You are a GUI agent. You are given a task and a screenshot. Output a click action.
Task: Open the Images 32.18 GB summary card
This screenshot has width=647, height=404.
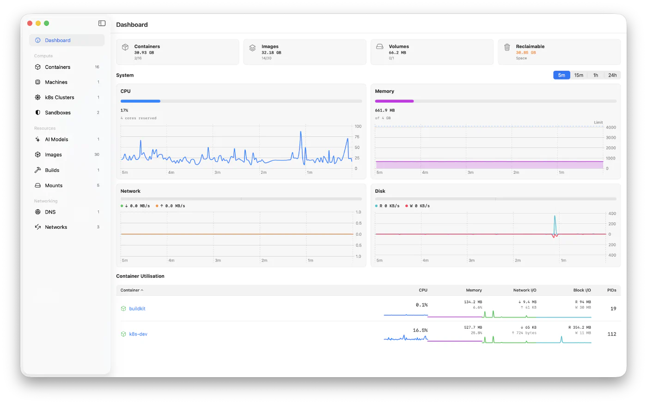coord(305,52)
